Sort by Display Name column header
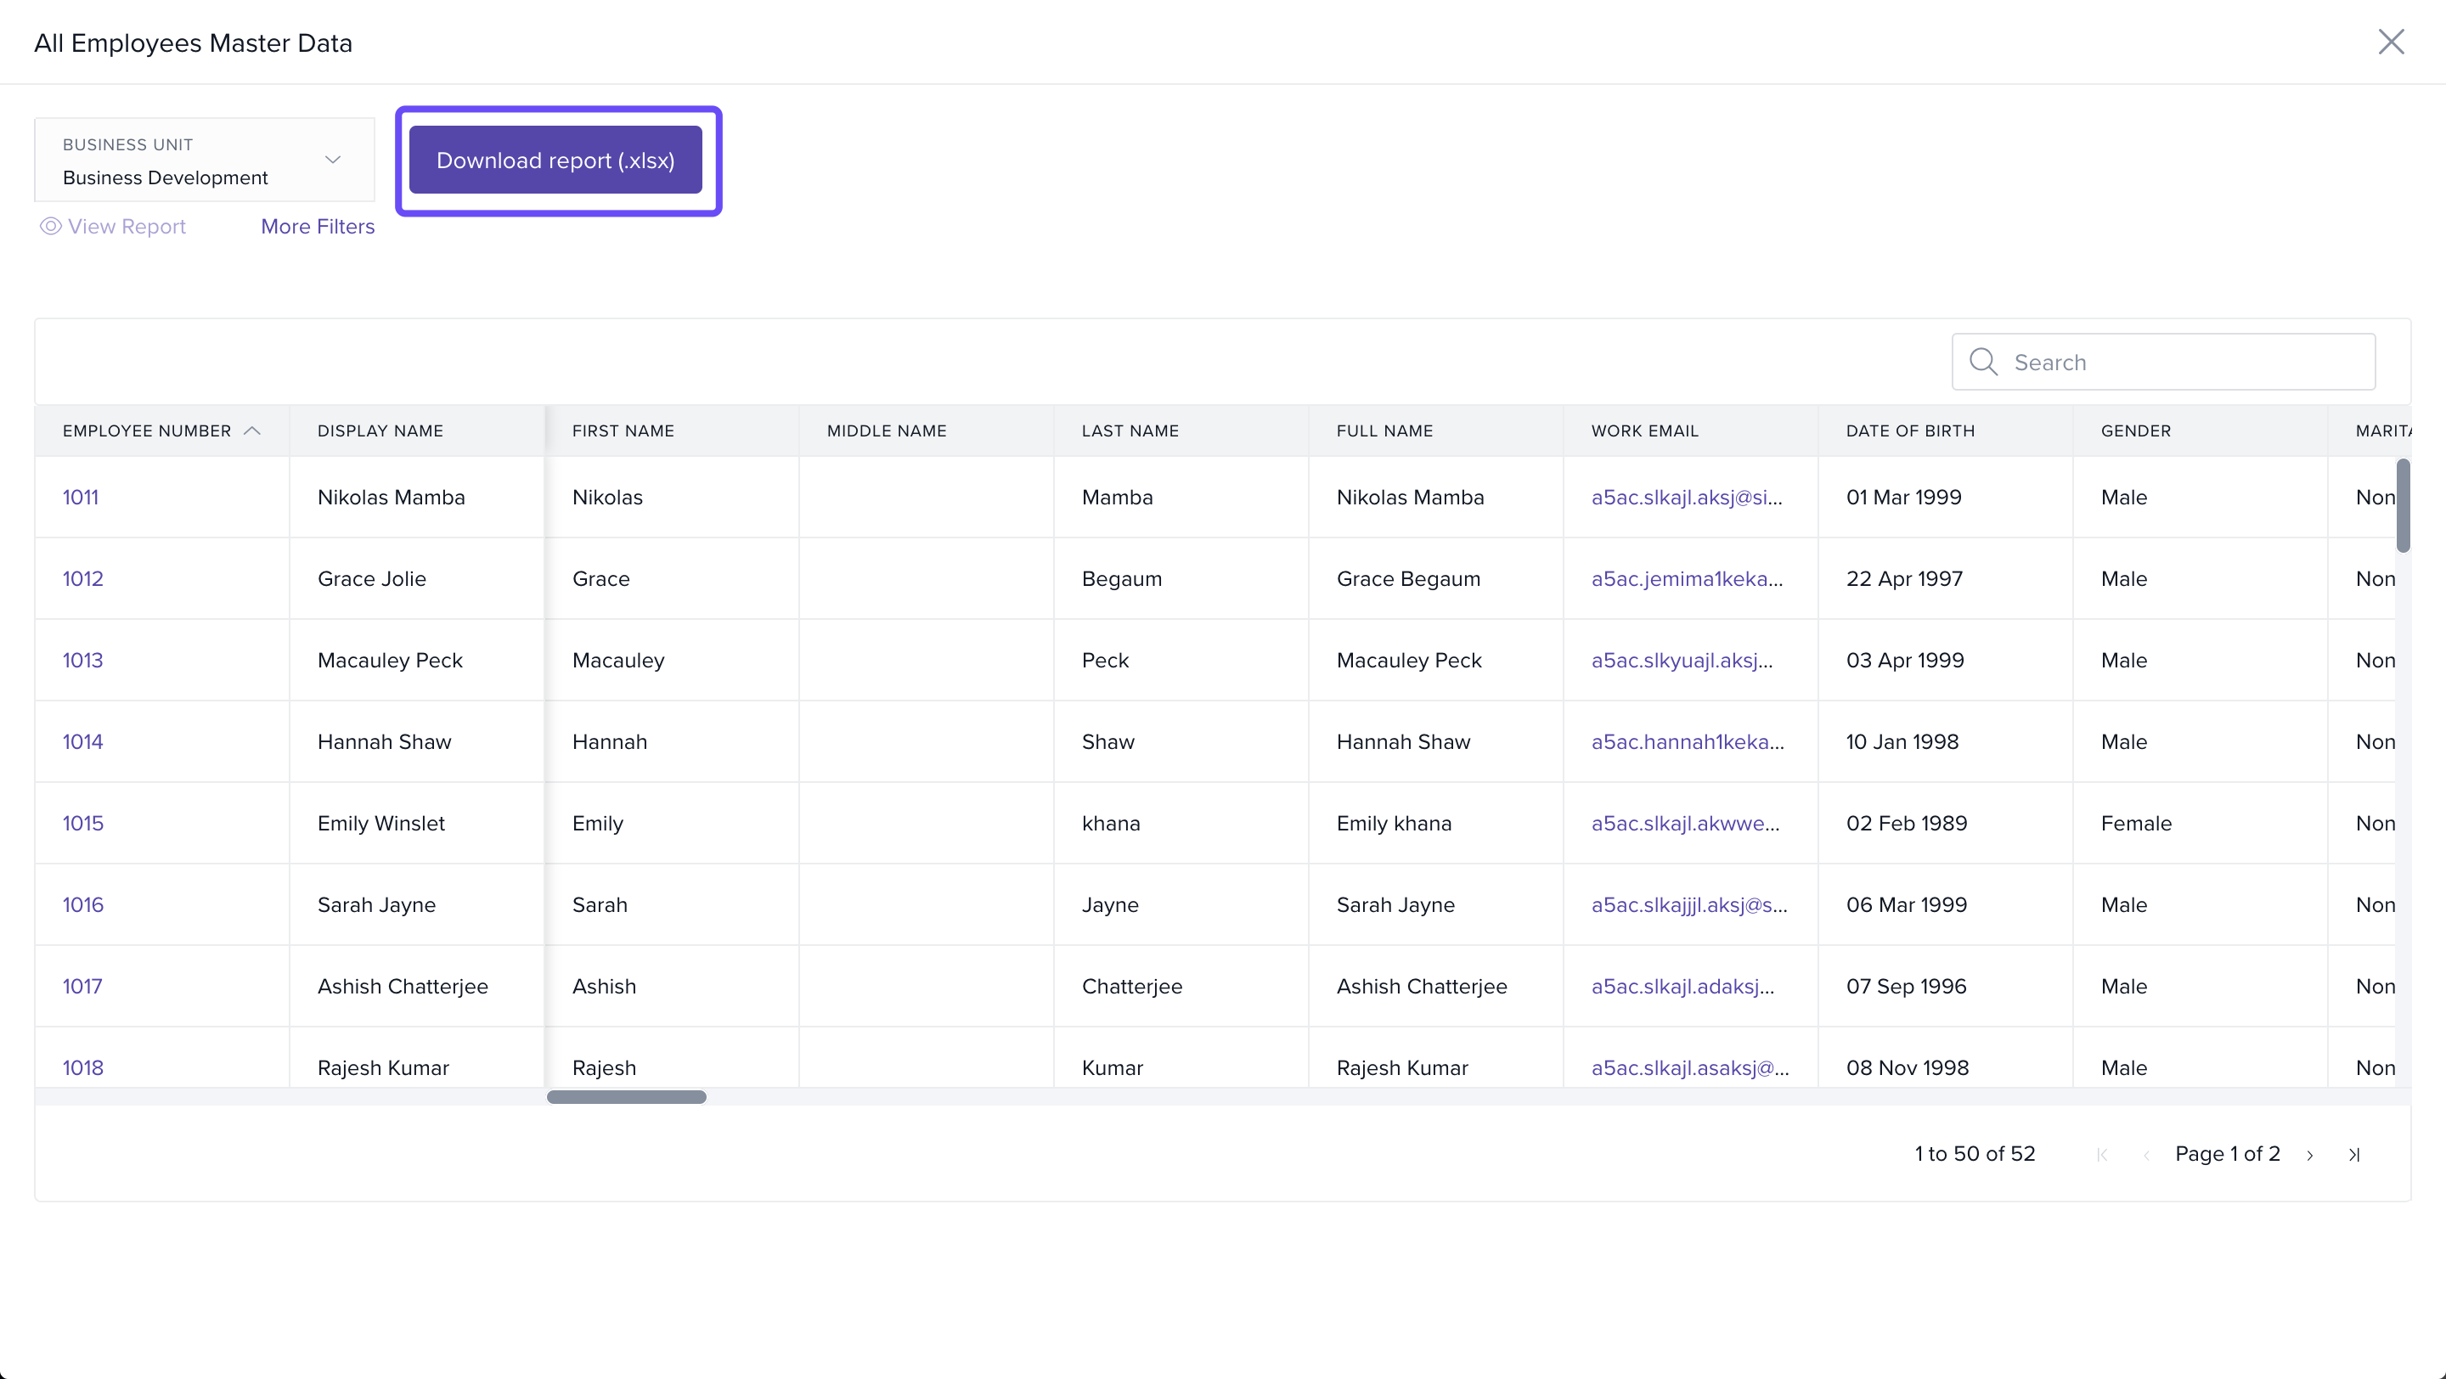The height and width of the screenshot is (1379, 2446). click(x=380, y=431)
